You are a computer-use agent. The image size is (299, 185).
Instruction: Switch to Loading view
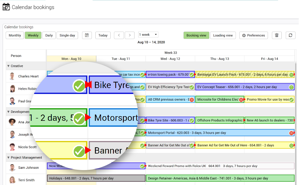pos(223,35)
